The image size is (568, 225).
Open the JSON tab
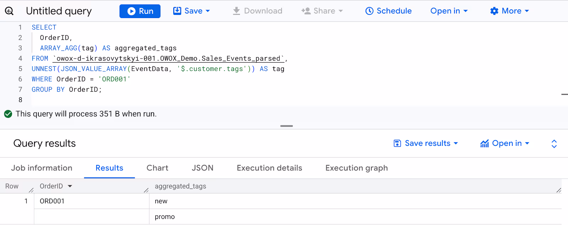point(202,168)
